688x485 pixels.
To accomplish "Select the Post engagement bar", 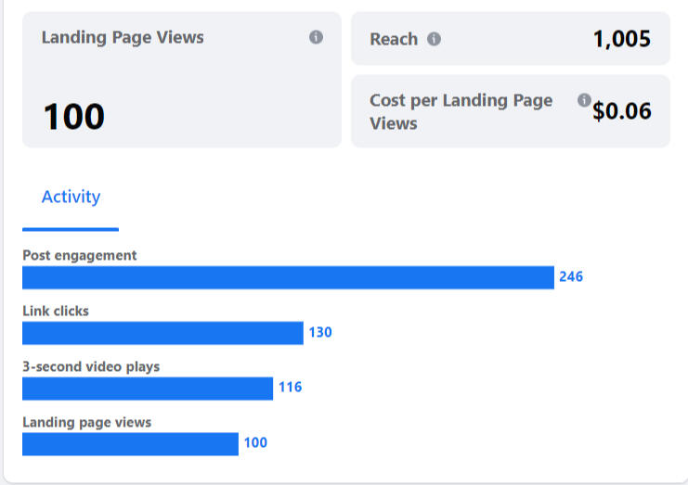I will coord(288,277).
